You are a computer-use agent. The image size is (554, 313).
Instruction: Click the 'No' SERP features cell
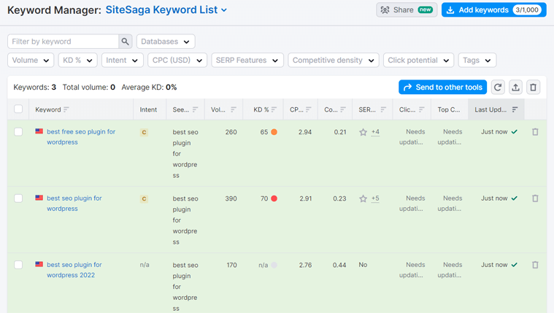click(x=363, y=265)
